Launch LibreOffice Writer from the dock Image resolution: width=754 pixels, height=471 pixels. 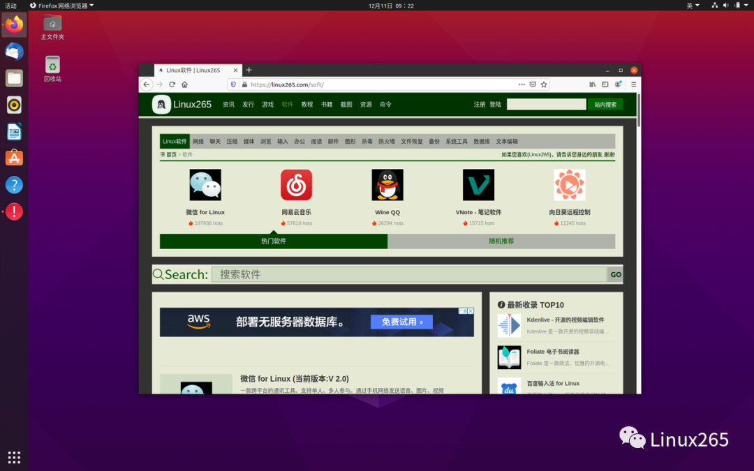(x=14, y=131)
